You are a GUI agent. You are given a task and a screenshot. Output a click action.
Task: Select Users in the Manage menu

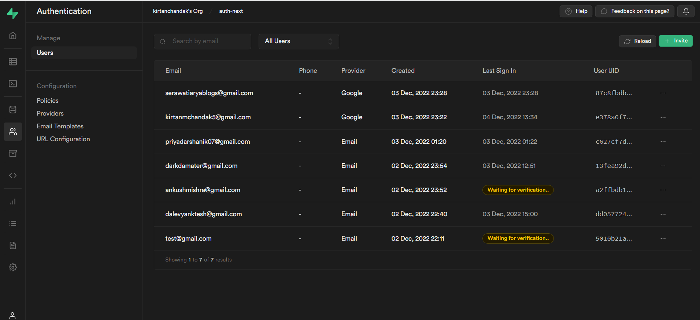[84, 53]
